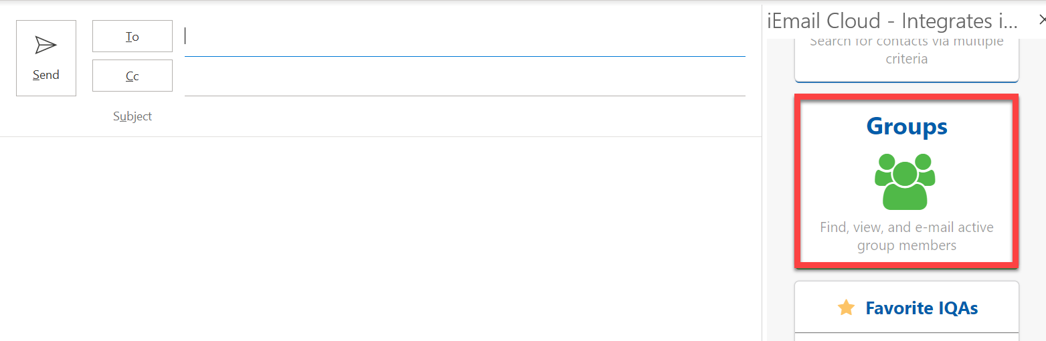This screenshot has height=341, width=1046.
Task: Open the Favorite IQAs heading
Action: click(922, 308)
